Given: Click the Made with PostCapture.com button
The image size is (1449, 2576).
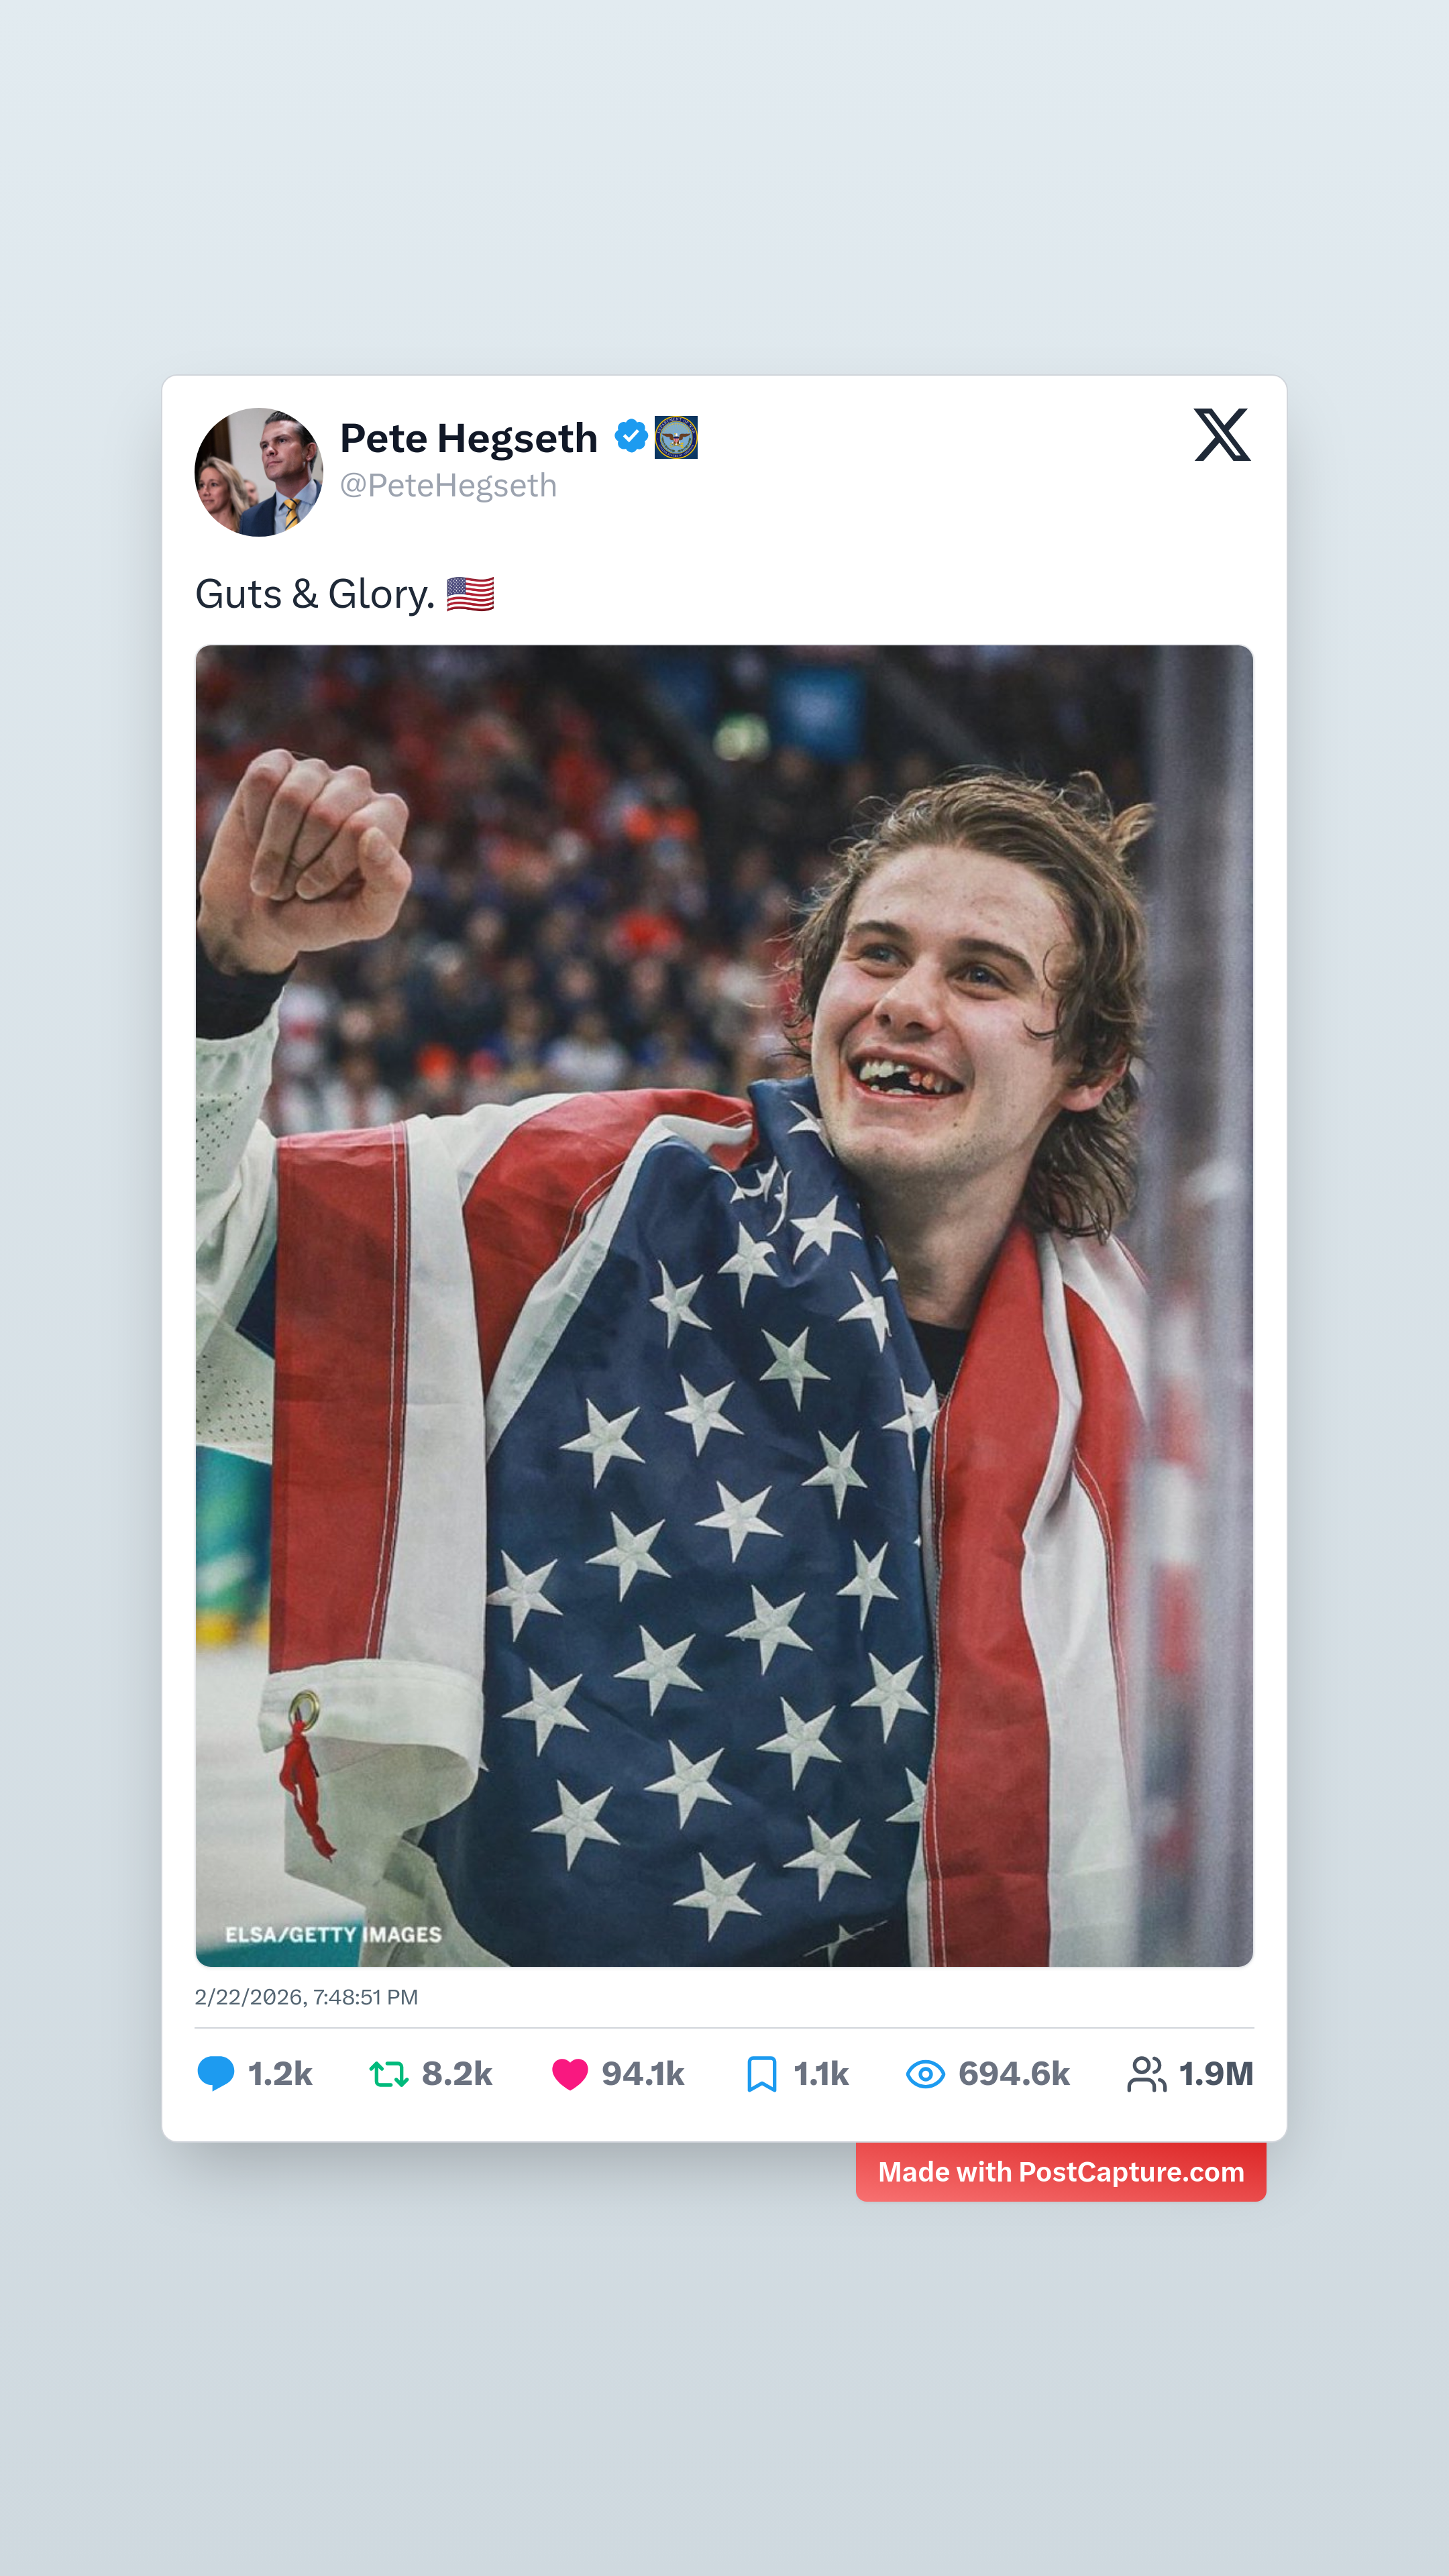Looking at the screenshot, I should pyautogui.click(x=1061, y=2172).
